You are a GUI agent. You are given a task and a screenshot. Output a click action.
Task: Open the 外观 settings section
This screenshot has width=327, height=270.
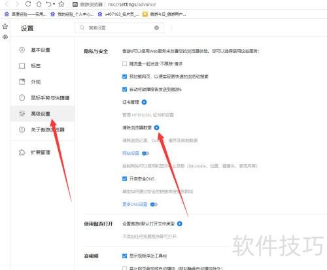[x=43, y=82]
